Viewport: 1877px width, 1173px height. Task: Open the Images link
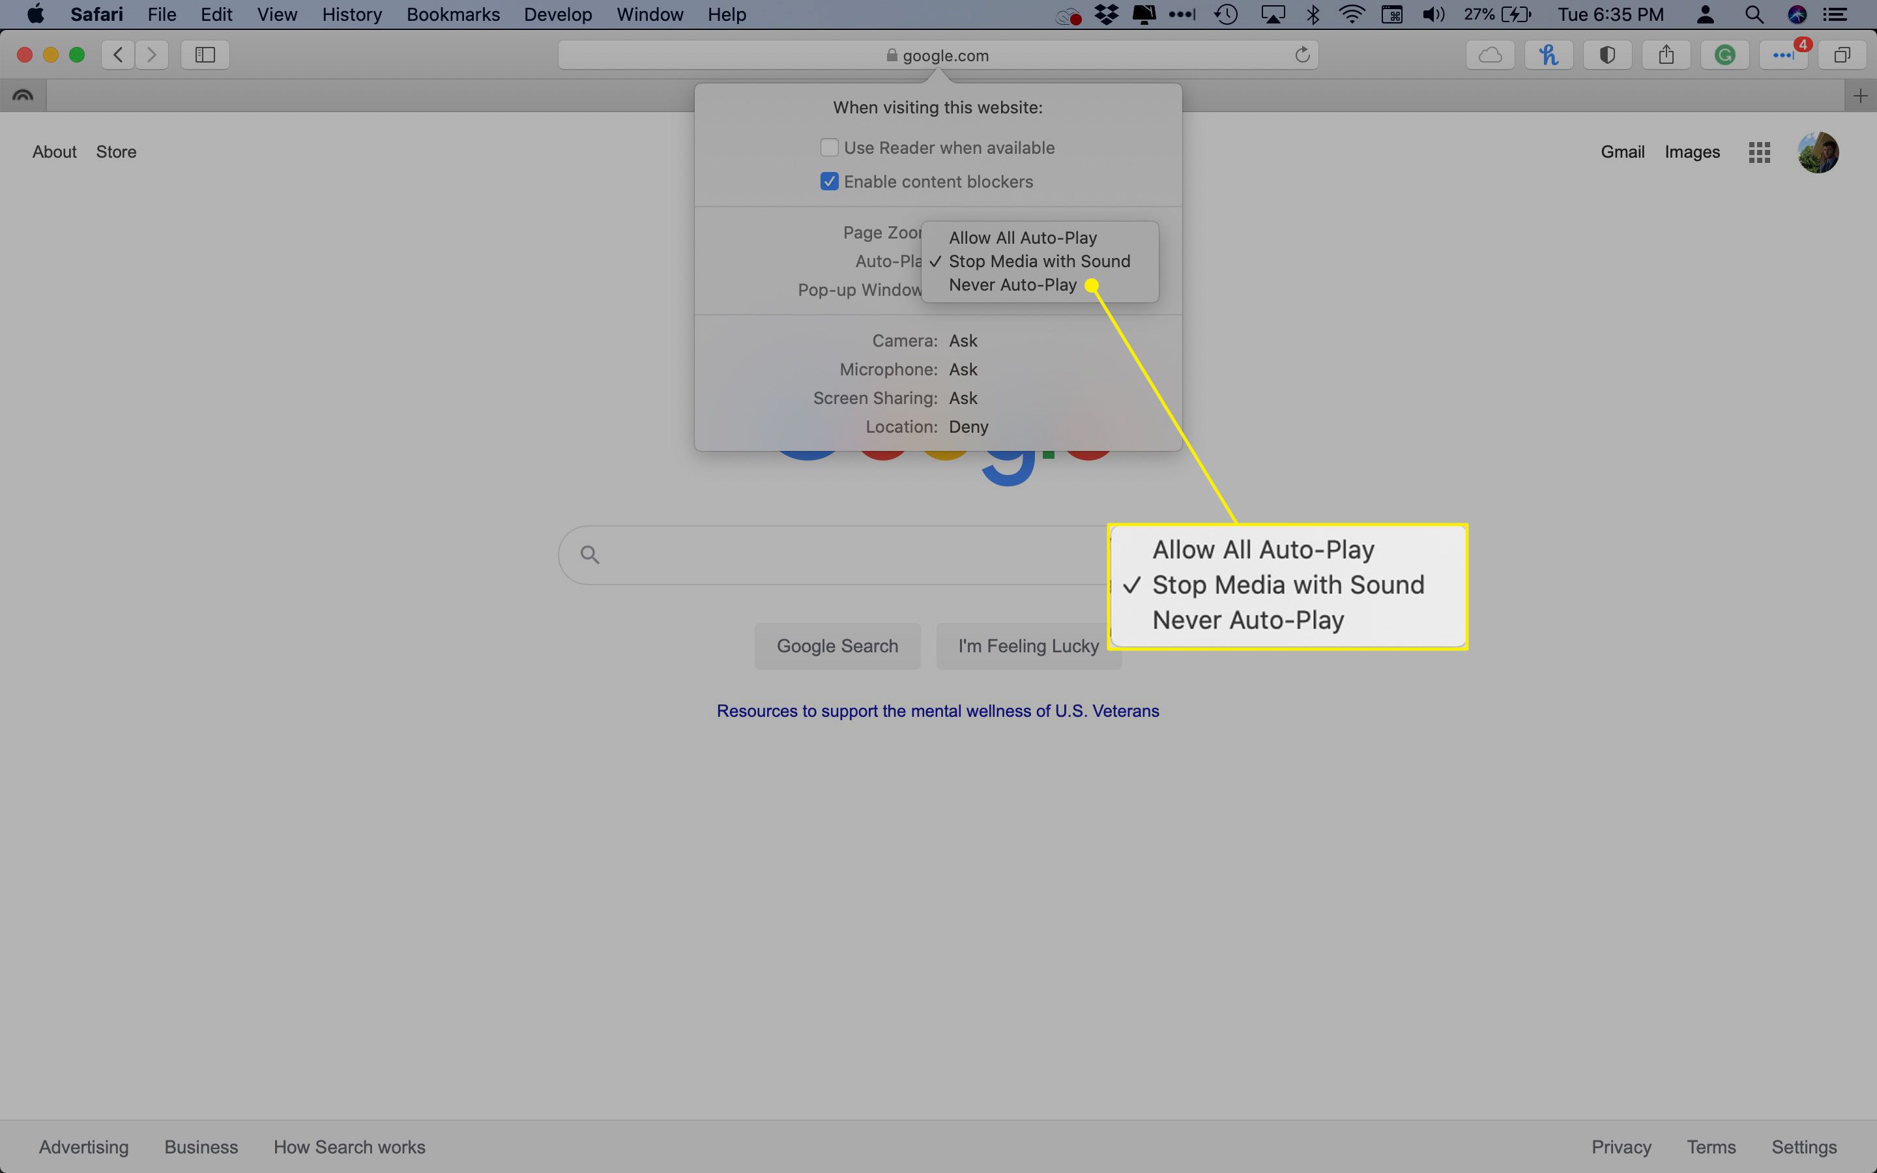(x=1692, y=152)
